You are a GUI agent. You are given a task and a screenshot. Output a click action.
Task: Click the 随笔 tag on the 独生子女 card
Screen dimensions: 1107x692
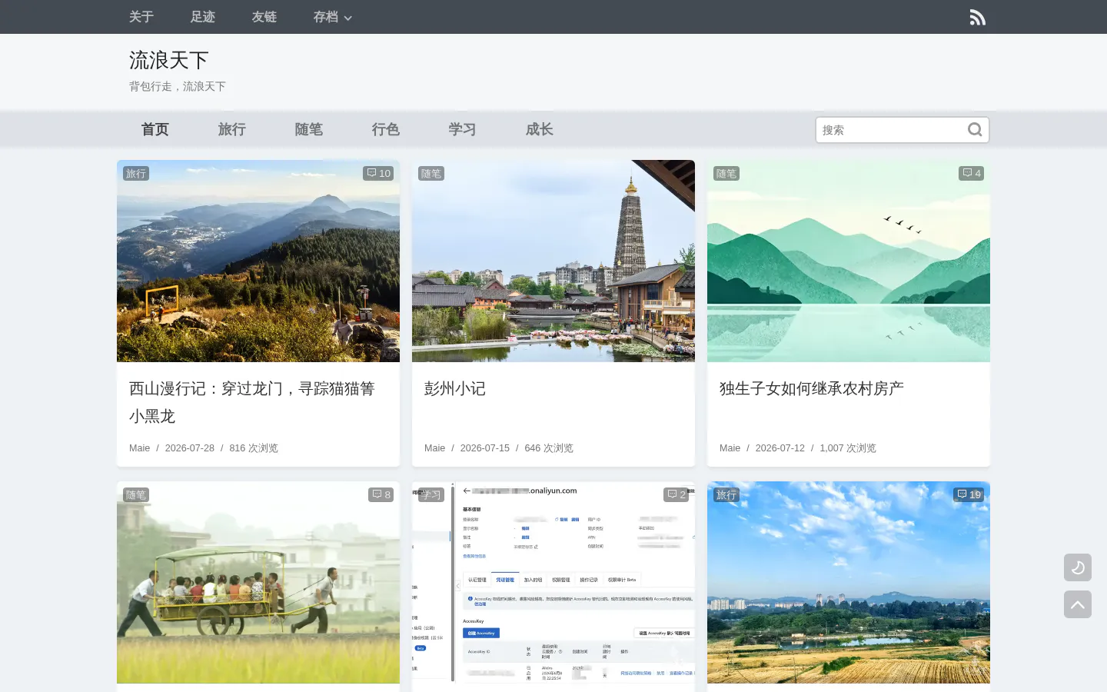click(726, 173)
